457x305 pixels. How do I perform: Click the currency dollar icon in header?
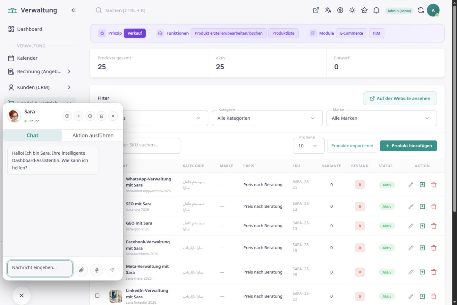[x=340, y=10]
